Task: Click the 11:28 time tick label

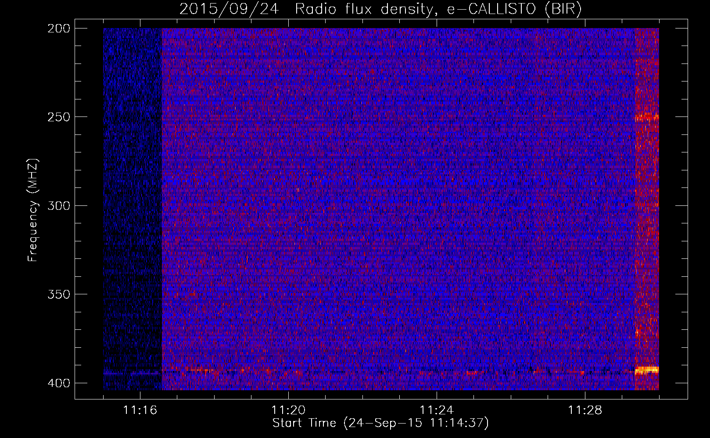Action: (585, 410)
